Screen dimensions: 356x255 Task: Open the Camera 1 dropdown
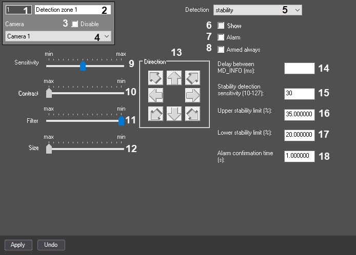tap(58, 36)
